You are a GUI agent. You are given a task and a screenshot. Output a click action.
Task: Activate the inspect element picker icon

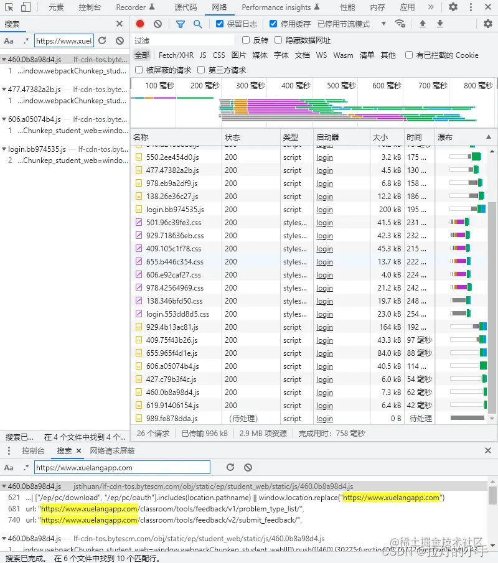(9, 7)
